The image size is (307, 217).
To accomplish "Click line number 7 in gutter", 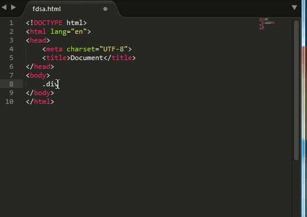I will point(12,75).
